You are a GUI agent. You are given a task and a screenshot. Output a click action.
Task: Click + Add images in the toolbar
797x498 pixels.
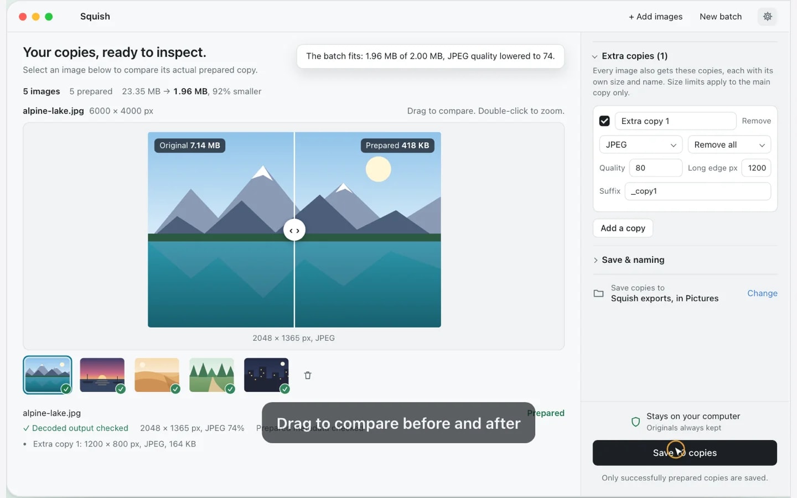[655, 17]
